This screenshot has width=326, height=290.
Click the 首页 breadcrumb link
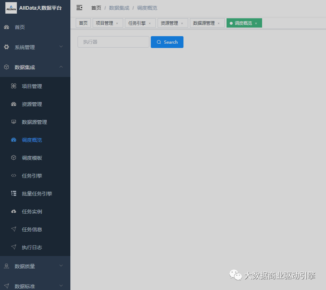pyautogui.click(x=96, y=8)
